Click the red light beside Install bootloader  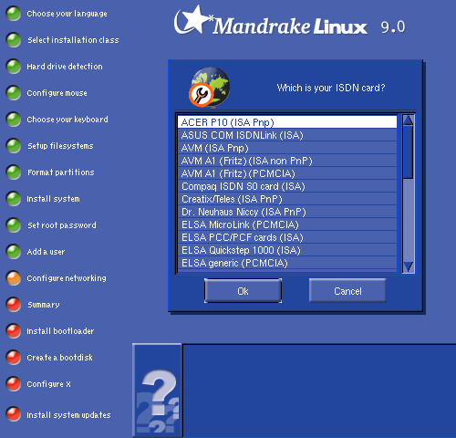[14, 331]
